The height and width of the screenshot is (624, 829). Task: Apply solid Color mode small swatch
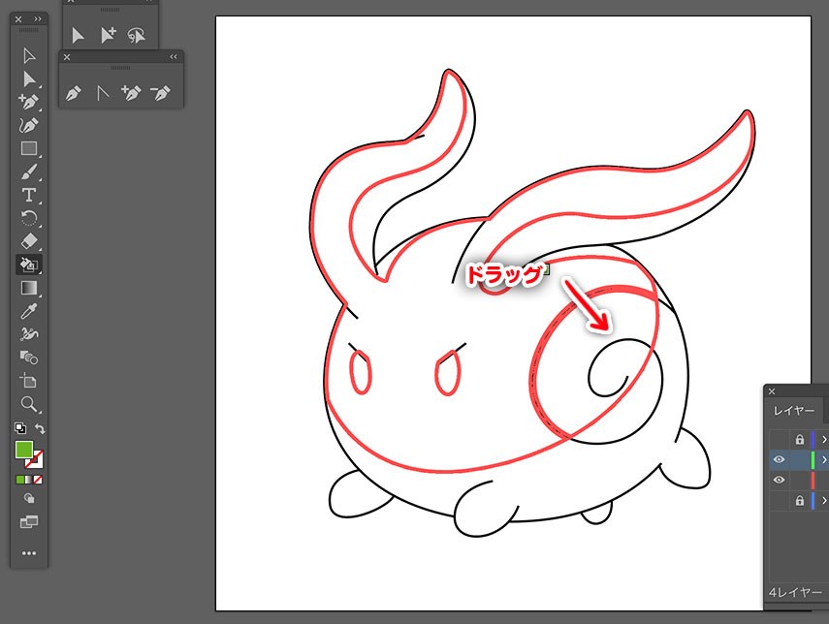(20, 480)
